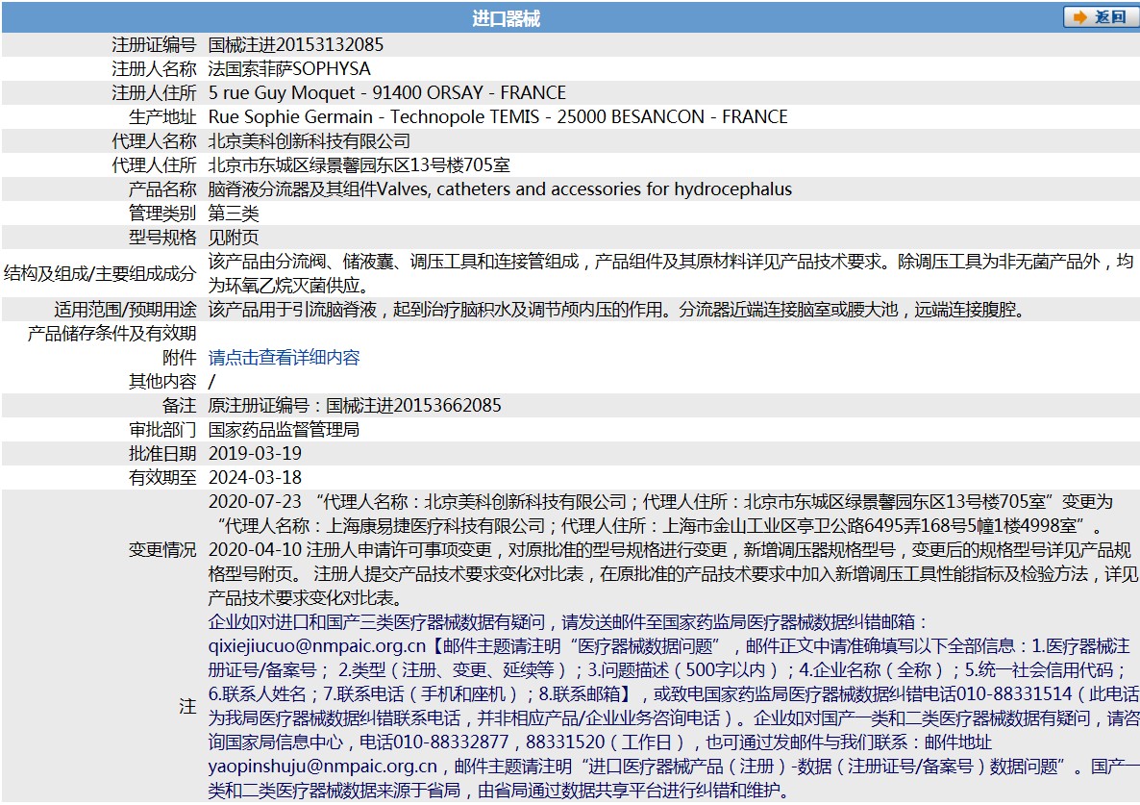
Task: Click the 产品名称 label
Action: tap(162, 189)
